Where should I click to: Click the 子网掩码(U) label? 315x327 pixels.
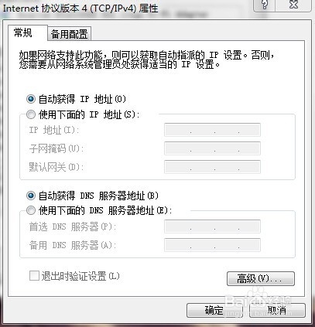[56, 148]
